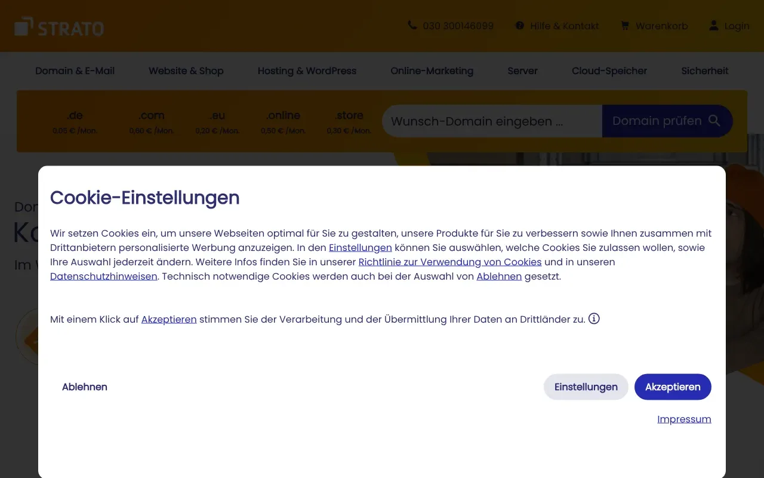Image resolution: width=764 pixels, height=478 pixels.
Task: Decline cookies with Ablehnen button
Action: coord(85,387)
